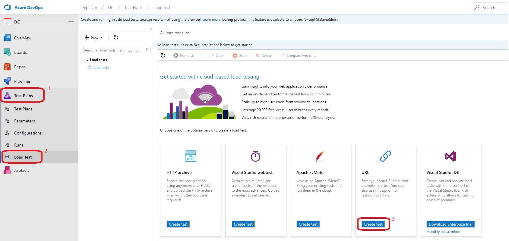Viewport: 509px width, 241px height.
Task: Go to Pipelines in the sidebar
Action: [22, 81]
